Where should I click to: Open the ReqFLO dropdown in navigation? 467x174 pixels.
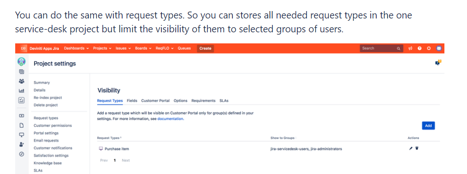point(165,48)
